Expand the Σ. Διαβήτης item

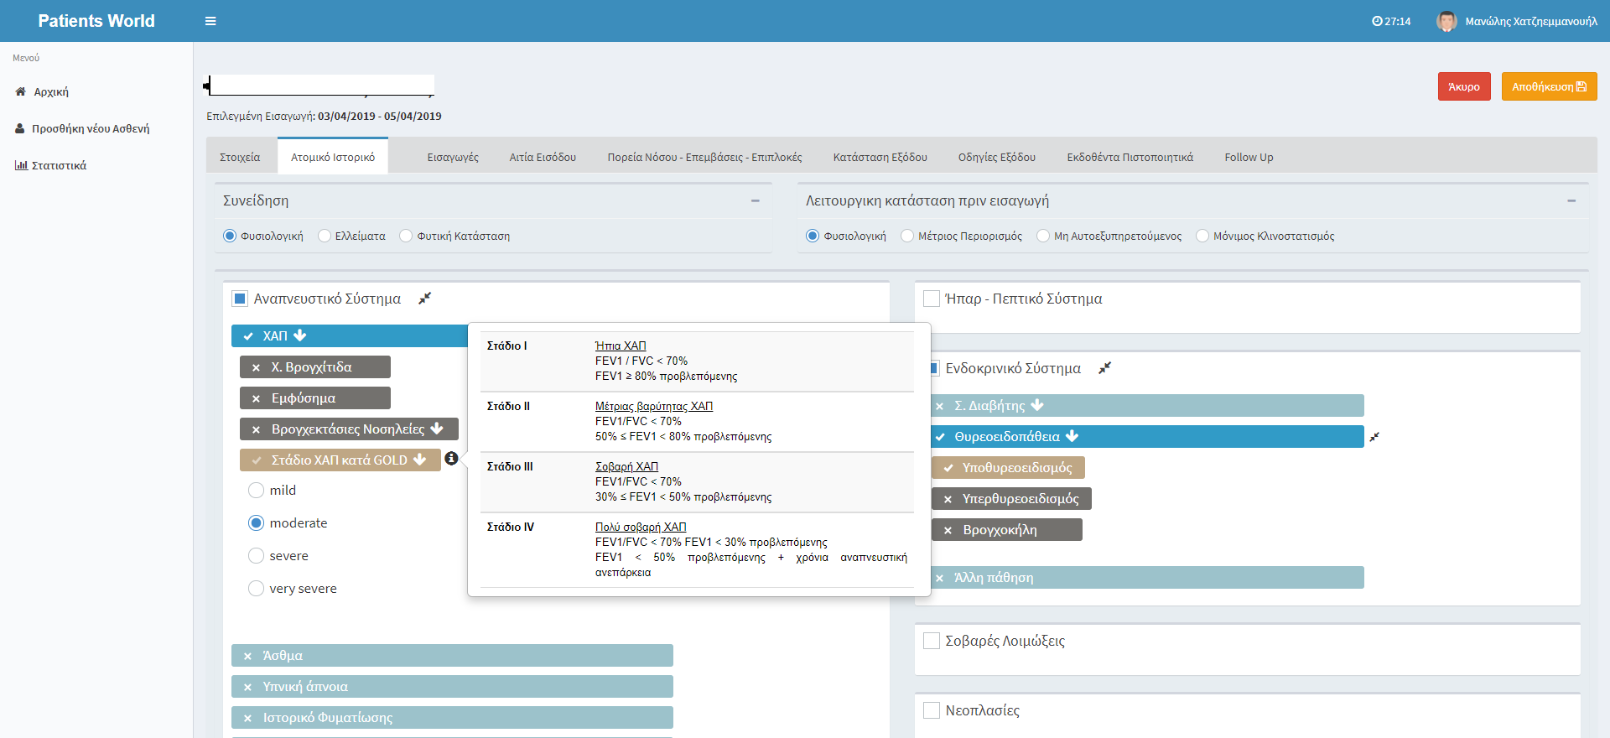tap(1038, 405)
